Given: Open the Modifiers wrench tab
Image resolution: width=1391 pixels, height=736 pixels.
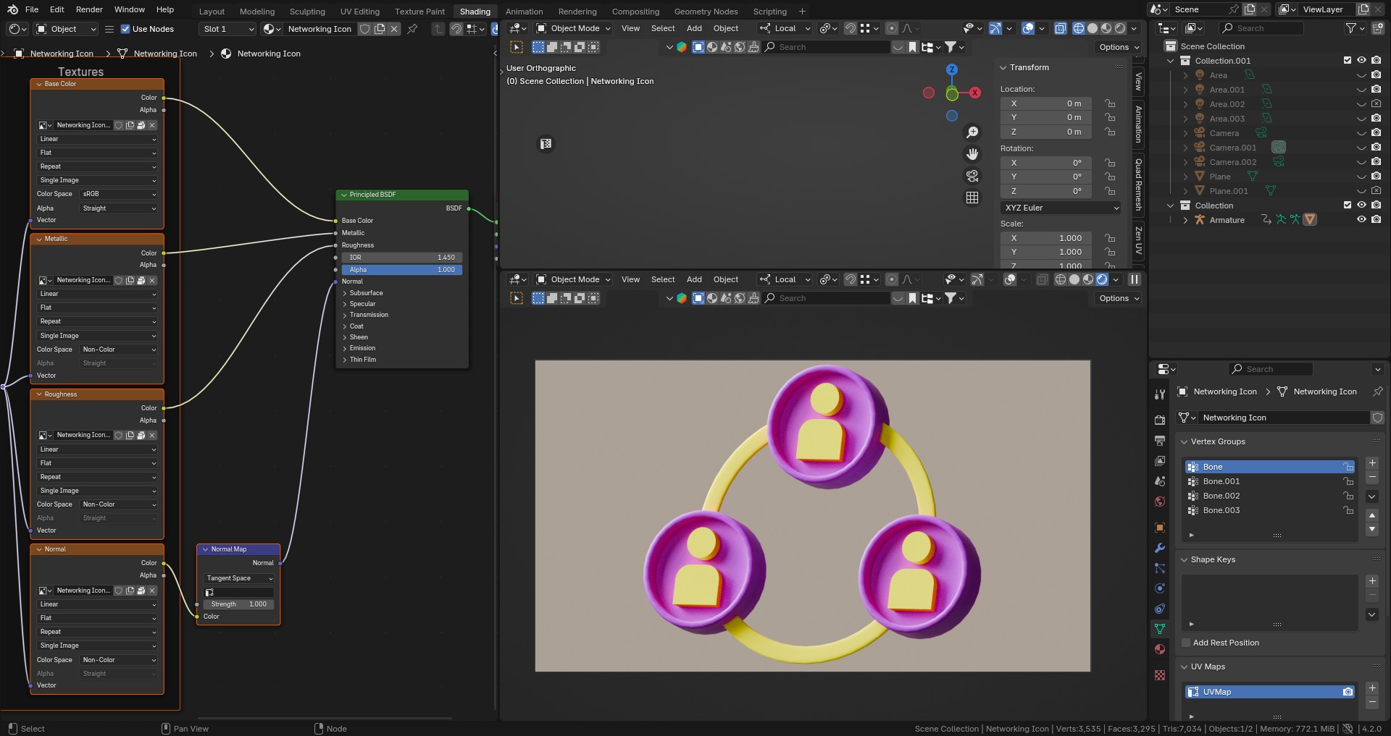Looking at the screenshot, I should tap(1160, 548).
